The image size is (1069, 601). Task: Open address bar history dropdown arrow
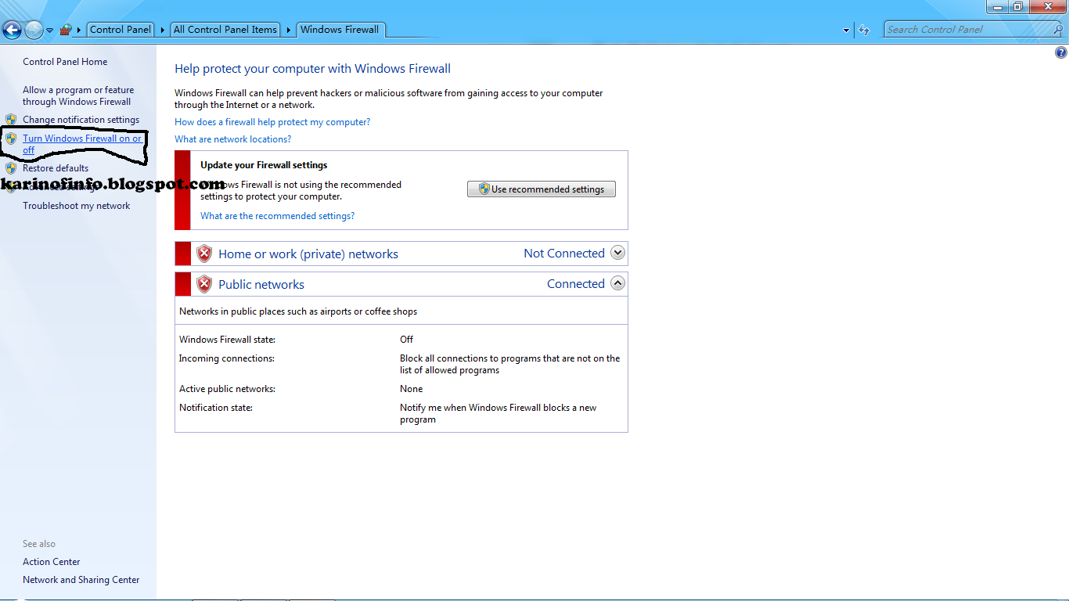click(846, 31)
